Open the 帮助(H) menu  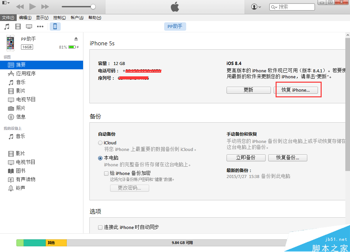(95, 18)
